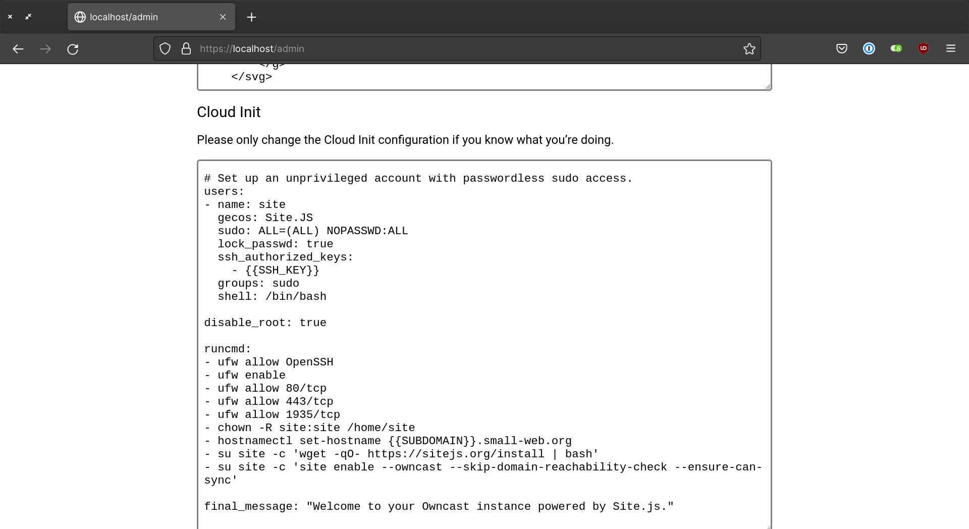Click the 'gecos: Site.JS' line
The height and width of the screenshot is (529, 969).
[x=265, y=218]
